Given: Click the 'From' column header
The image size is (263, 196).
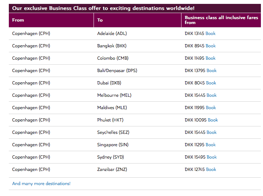Looking at the screenshot, I should 18,20.
